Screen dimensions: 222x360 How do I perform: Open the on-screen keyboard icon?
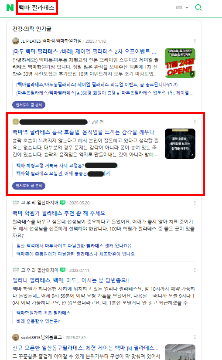tap(179, 7)
